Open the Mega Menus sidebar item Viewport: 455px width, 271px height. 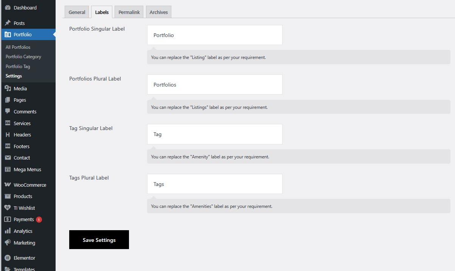[x=27, y=169]
